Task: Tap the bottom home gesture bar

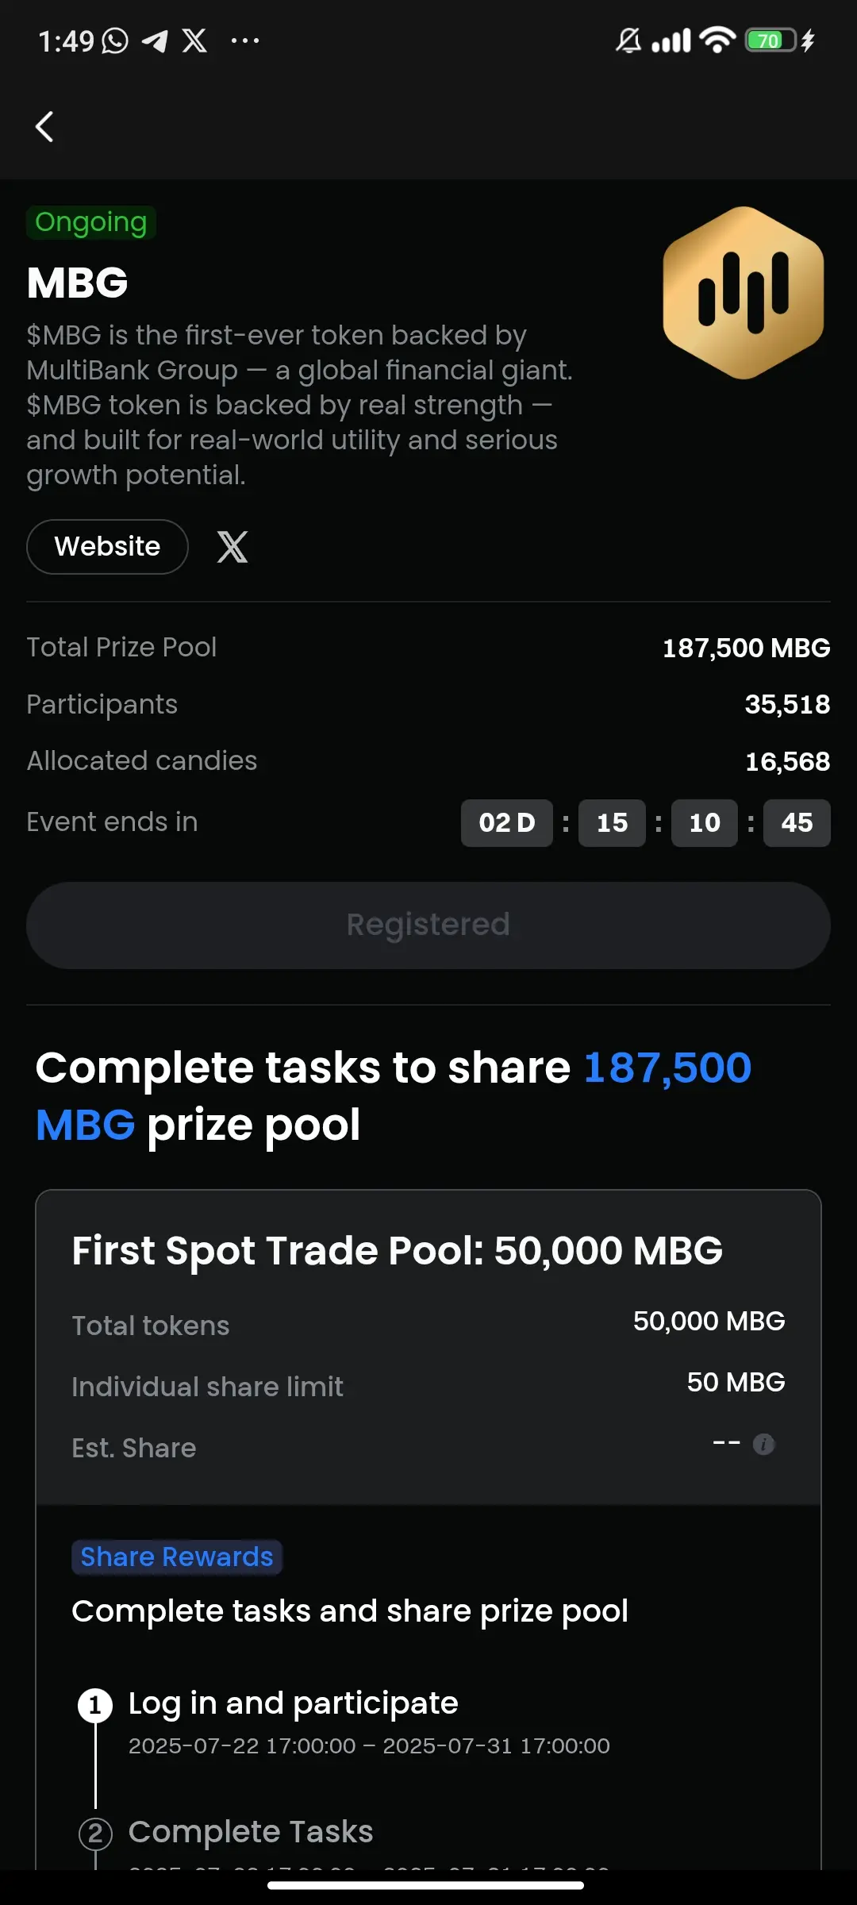Action: tap(426, 1885)
